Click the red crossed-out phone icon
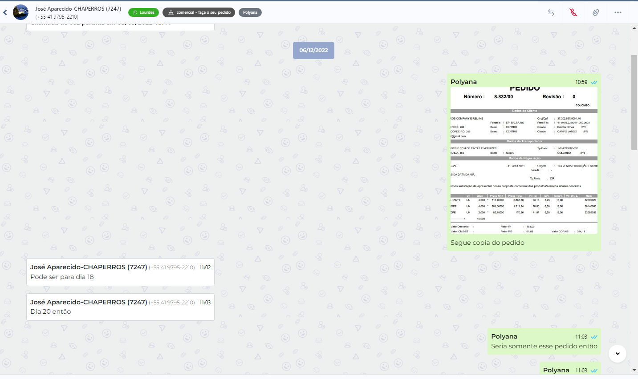 click(x=573, y=12)
